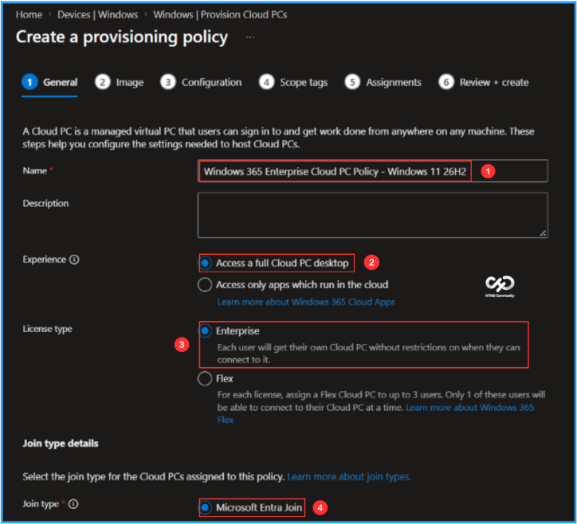Select Access only apps which run in cloud
The height and width of the screenshot is (524, 577).
tap(205, 284)
